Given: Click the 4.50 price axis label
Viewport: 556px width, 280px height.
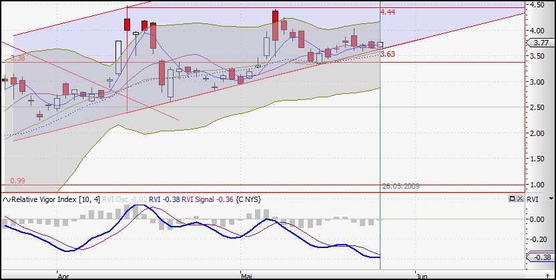Looking at the screenshot, I should click(537, 5).
